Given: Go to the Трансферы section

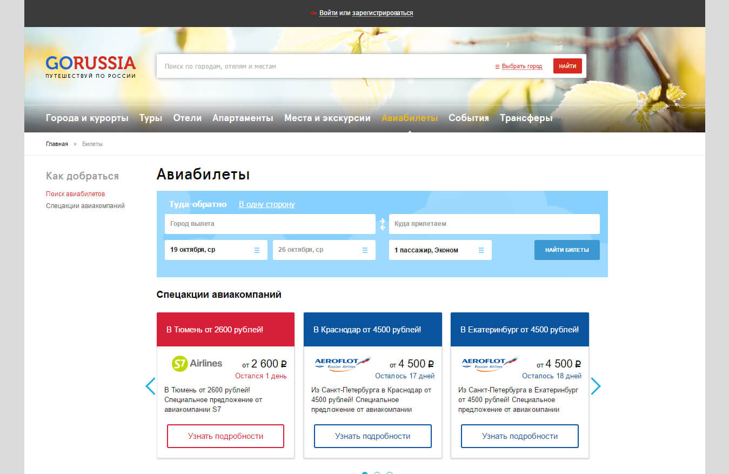Looking at the screenshot, I should pyautogui.click(x=526, y=118).
